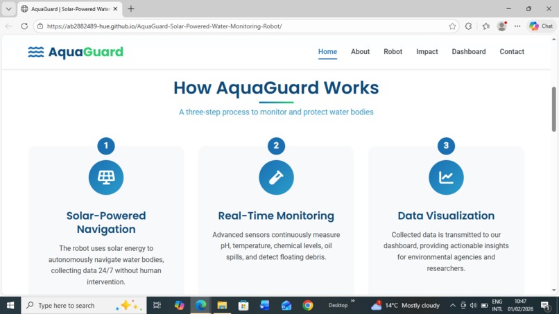
Task: Click the test tube vial icon
Action: (x=276, y=177)
